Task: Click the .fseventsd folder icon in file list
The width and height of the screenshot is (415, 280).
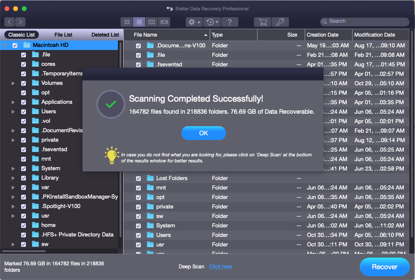Action: tap(150, 64)
